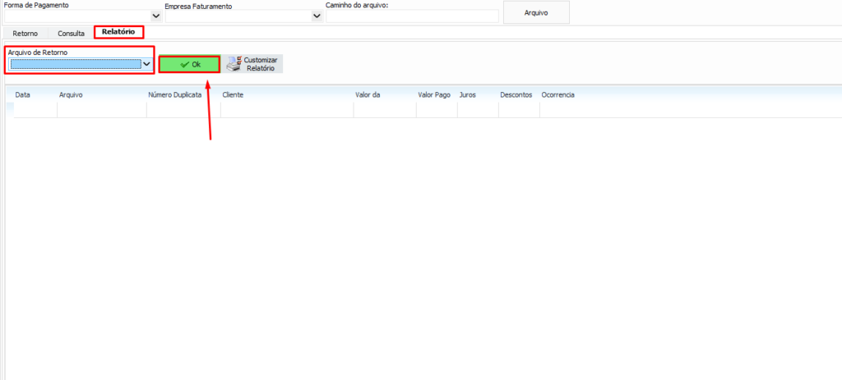Click the Descontos column header
The width and height of the screenshot is (842, 380).
click(x=516, y=95)
